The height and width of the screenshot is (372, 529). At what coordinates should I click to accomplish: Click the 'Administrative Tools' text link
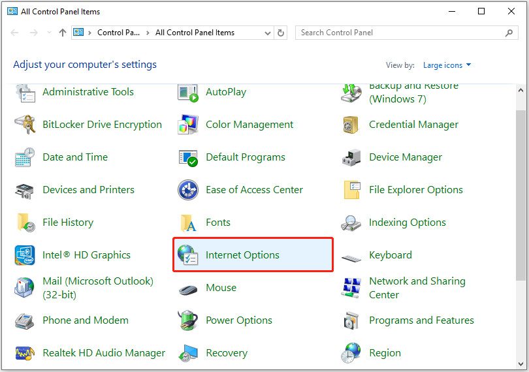click(x=88, y=92)
